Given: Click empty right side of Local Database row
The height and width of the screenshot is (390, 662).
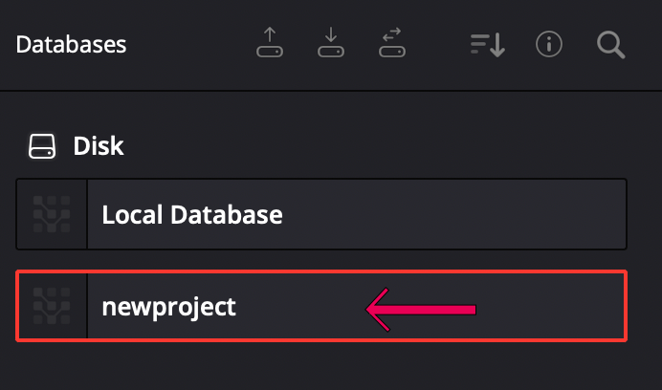Looking at the screenshot, I should point(464,214).
